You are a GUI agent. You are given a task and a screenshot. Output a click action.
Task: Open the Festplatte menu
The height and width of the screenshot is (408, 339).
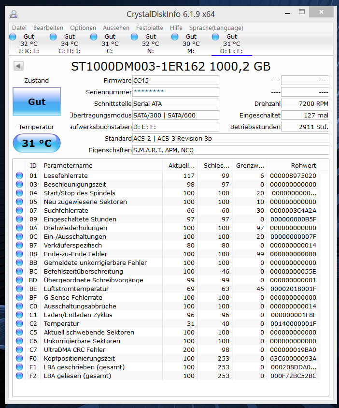[x=150, y=28]
